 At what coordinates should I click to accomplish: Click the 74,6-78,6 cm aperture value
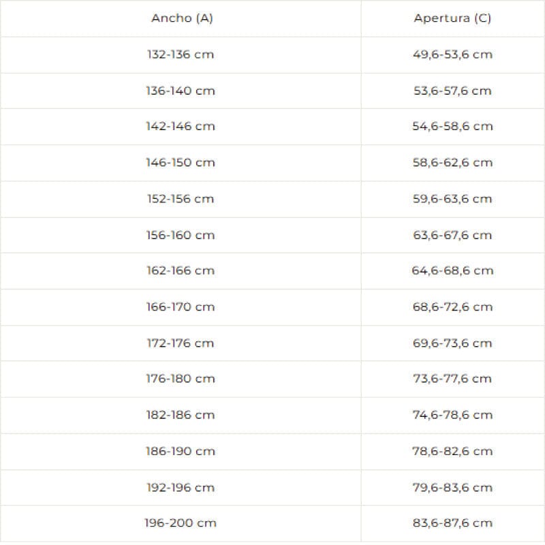(452, 415)
